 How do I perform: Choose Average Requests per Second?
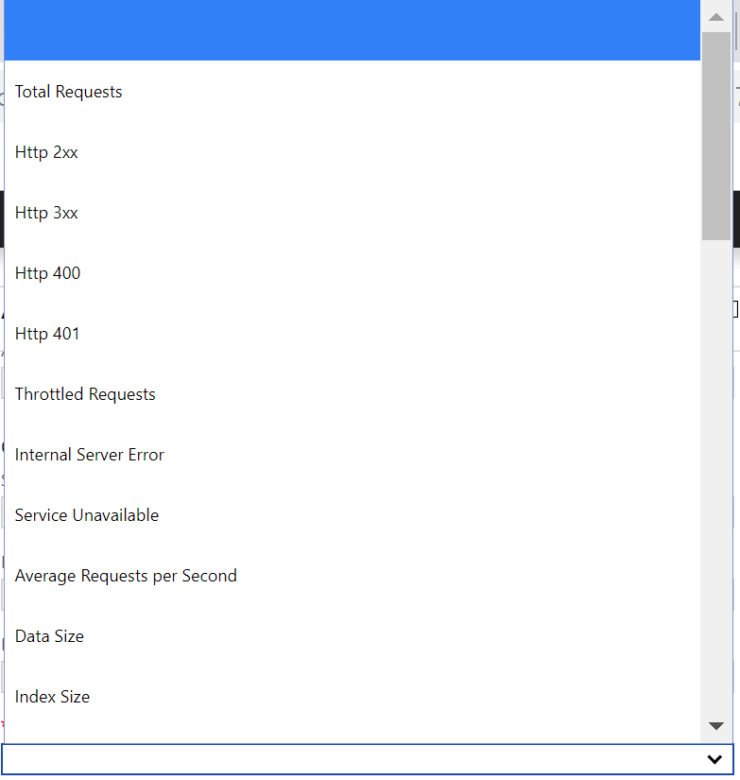point(353,576)
